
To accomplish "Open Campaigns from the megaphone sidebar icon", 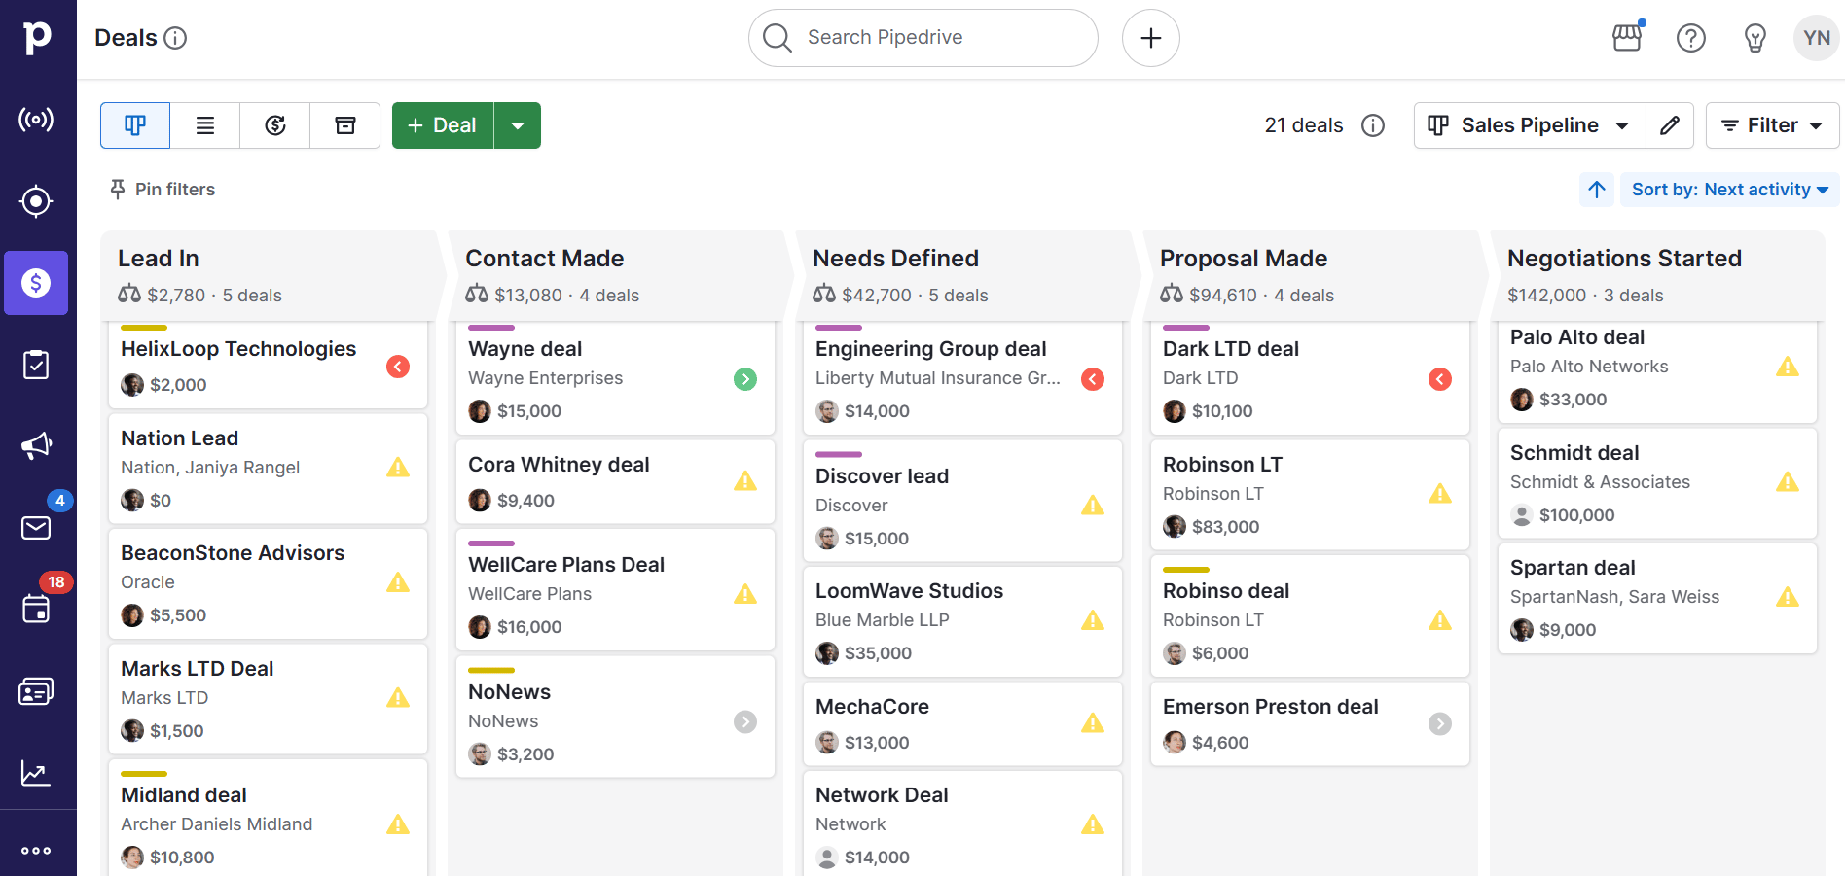I will [36, 444].
